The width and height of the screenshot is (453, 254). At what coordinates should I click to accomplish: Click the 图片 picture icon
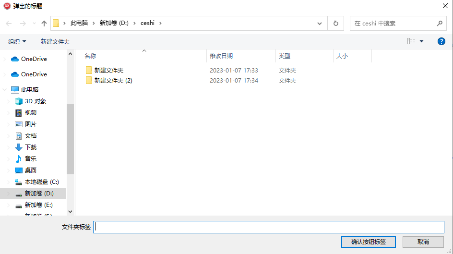tap(19, 124)
